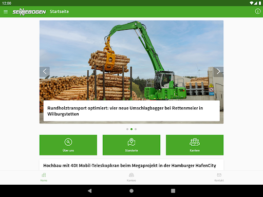Screen dimensions: 263x197
Task: Tap Android home circle button
Action: point(131,191)
